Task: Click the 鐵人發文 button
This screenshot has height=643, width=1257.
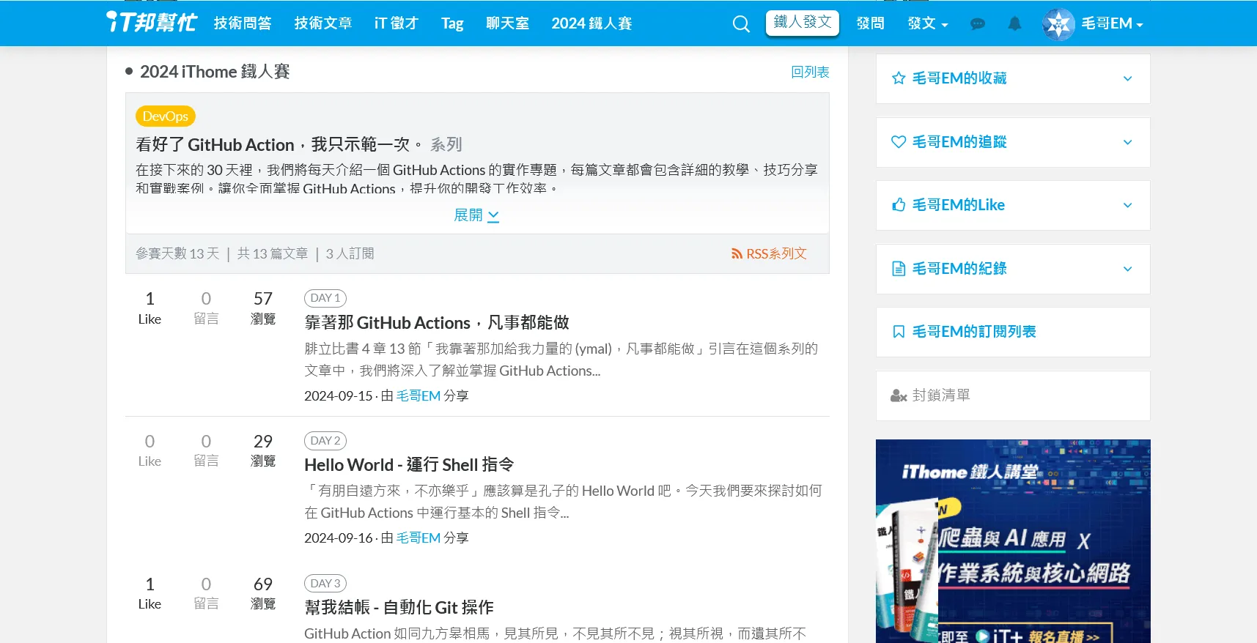Action: point(803,23)
